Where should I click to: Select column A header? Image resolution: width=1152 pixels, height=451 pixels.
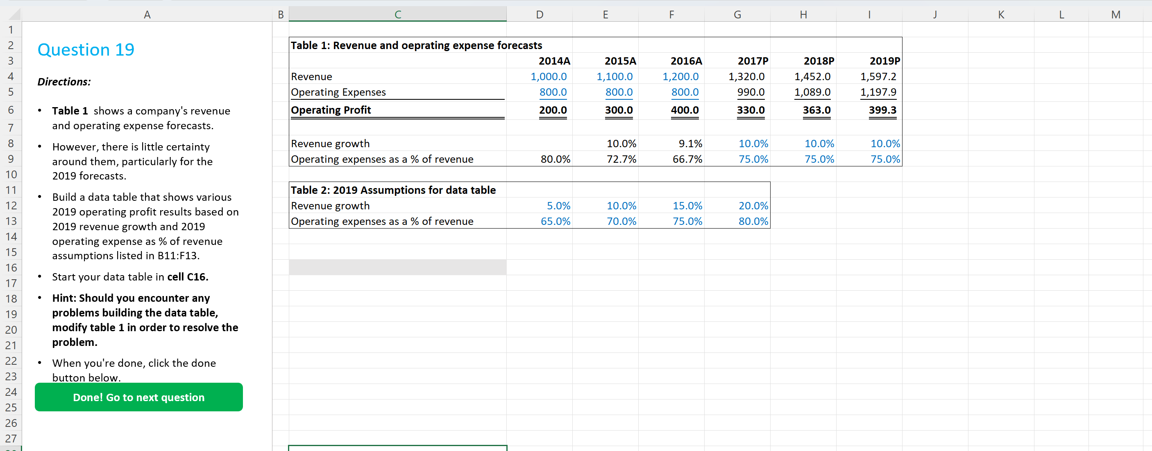pyautogui.click(x=147, y=14)
